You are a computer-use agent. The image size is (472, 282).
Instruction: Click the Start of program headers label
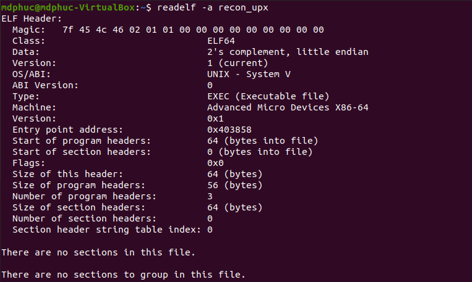[x=82, y=141]
